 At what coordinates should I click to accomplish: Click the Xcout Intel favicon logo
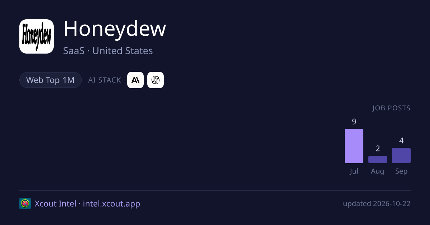click(25, 204)
